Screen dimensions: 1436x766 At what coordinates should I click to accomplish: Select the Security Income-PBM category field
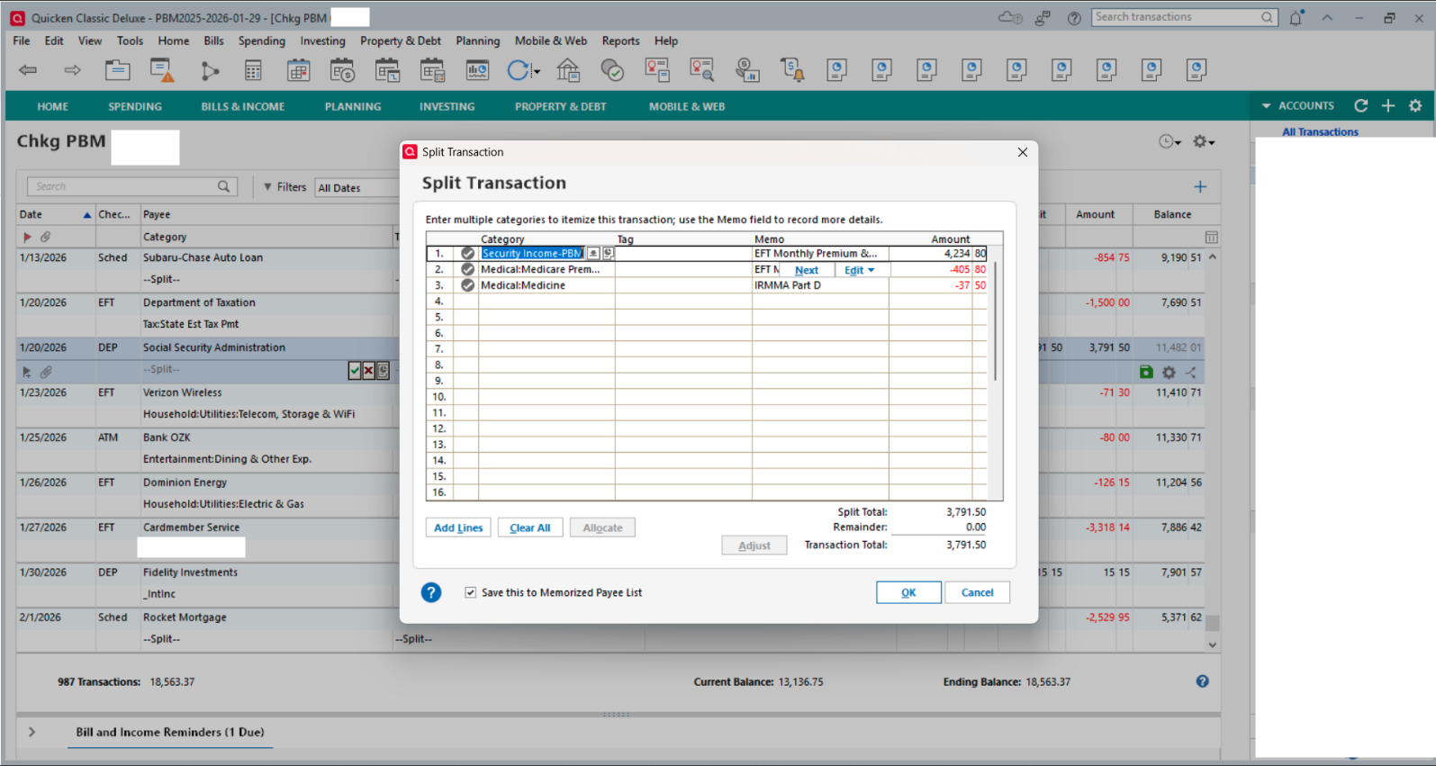(532, 254)
